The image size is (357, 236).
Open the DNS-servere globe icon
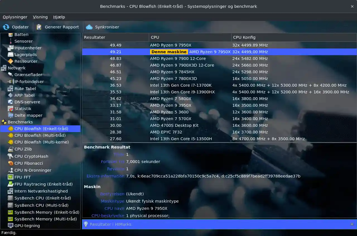point(11,102)
